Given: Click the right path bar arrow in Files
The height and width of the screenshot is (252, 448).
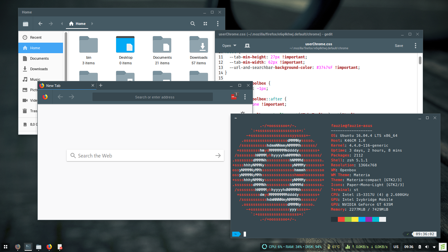Looking at the screenshot, I should pyautogui.click(x=92, y=24).
